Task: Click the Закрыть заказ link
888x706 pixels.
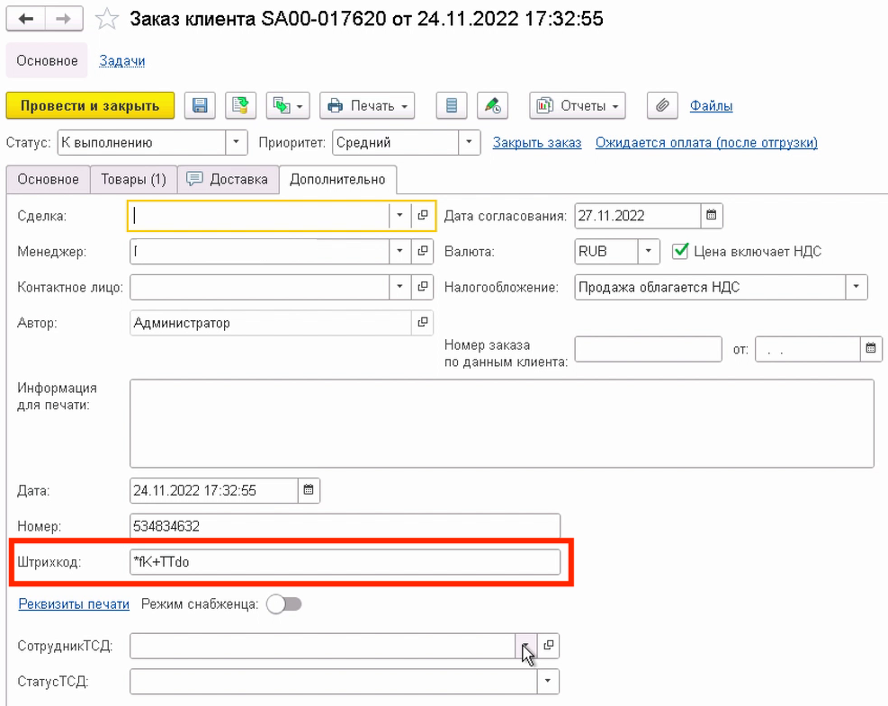Action: coord(537,143)
